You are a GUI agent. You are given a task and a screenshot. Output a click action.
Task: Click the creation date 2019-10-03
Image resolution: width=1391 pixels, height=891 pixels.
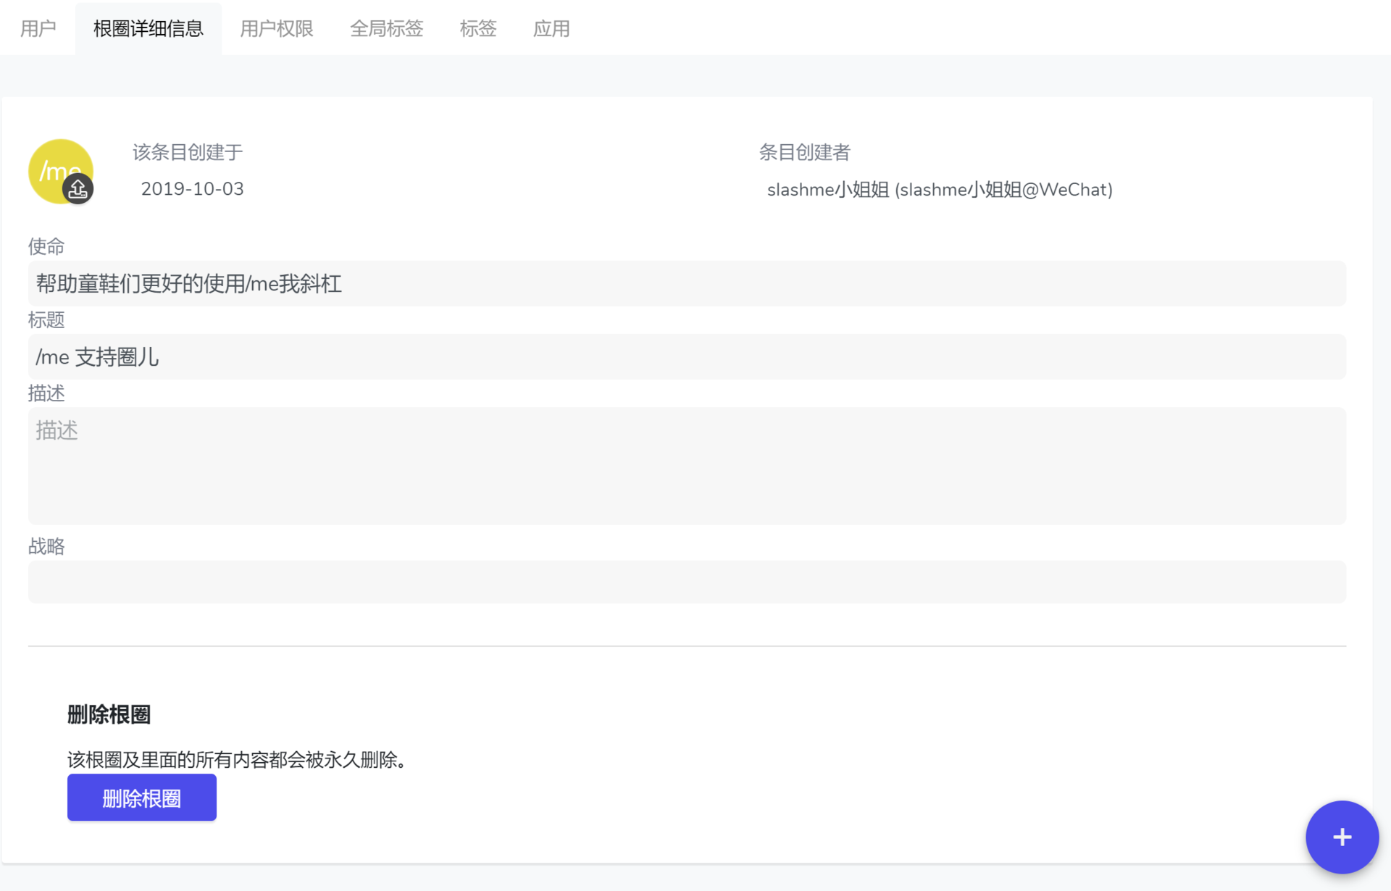(x=193, y=189)
